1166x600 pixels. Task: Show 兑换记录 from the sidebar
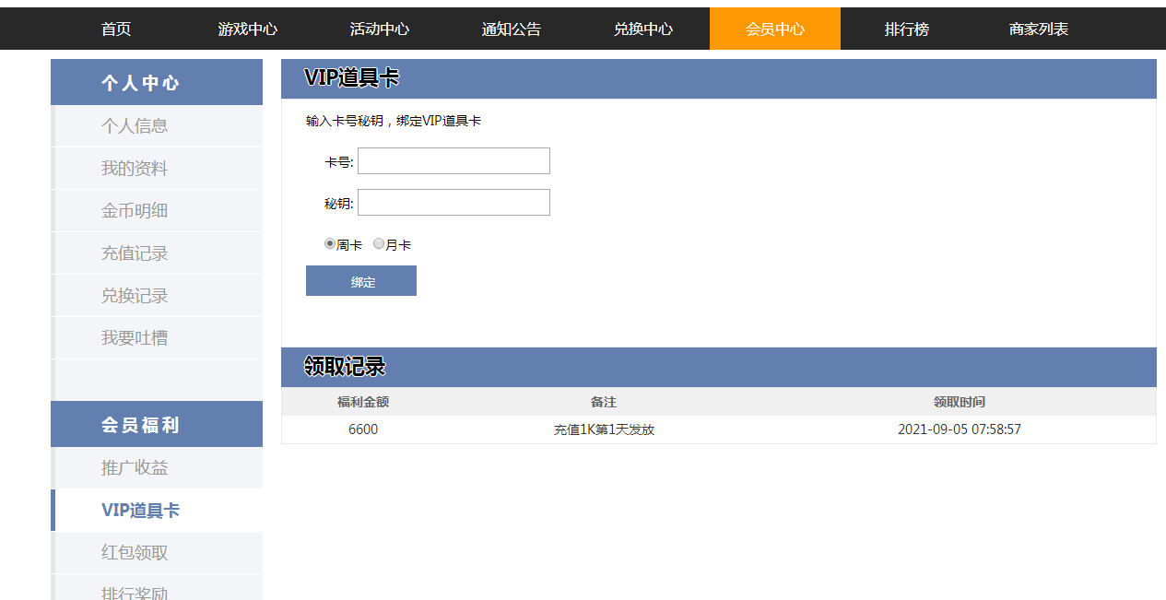click(x=135, y=296)
